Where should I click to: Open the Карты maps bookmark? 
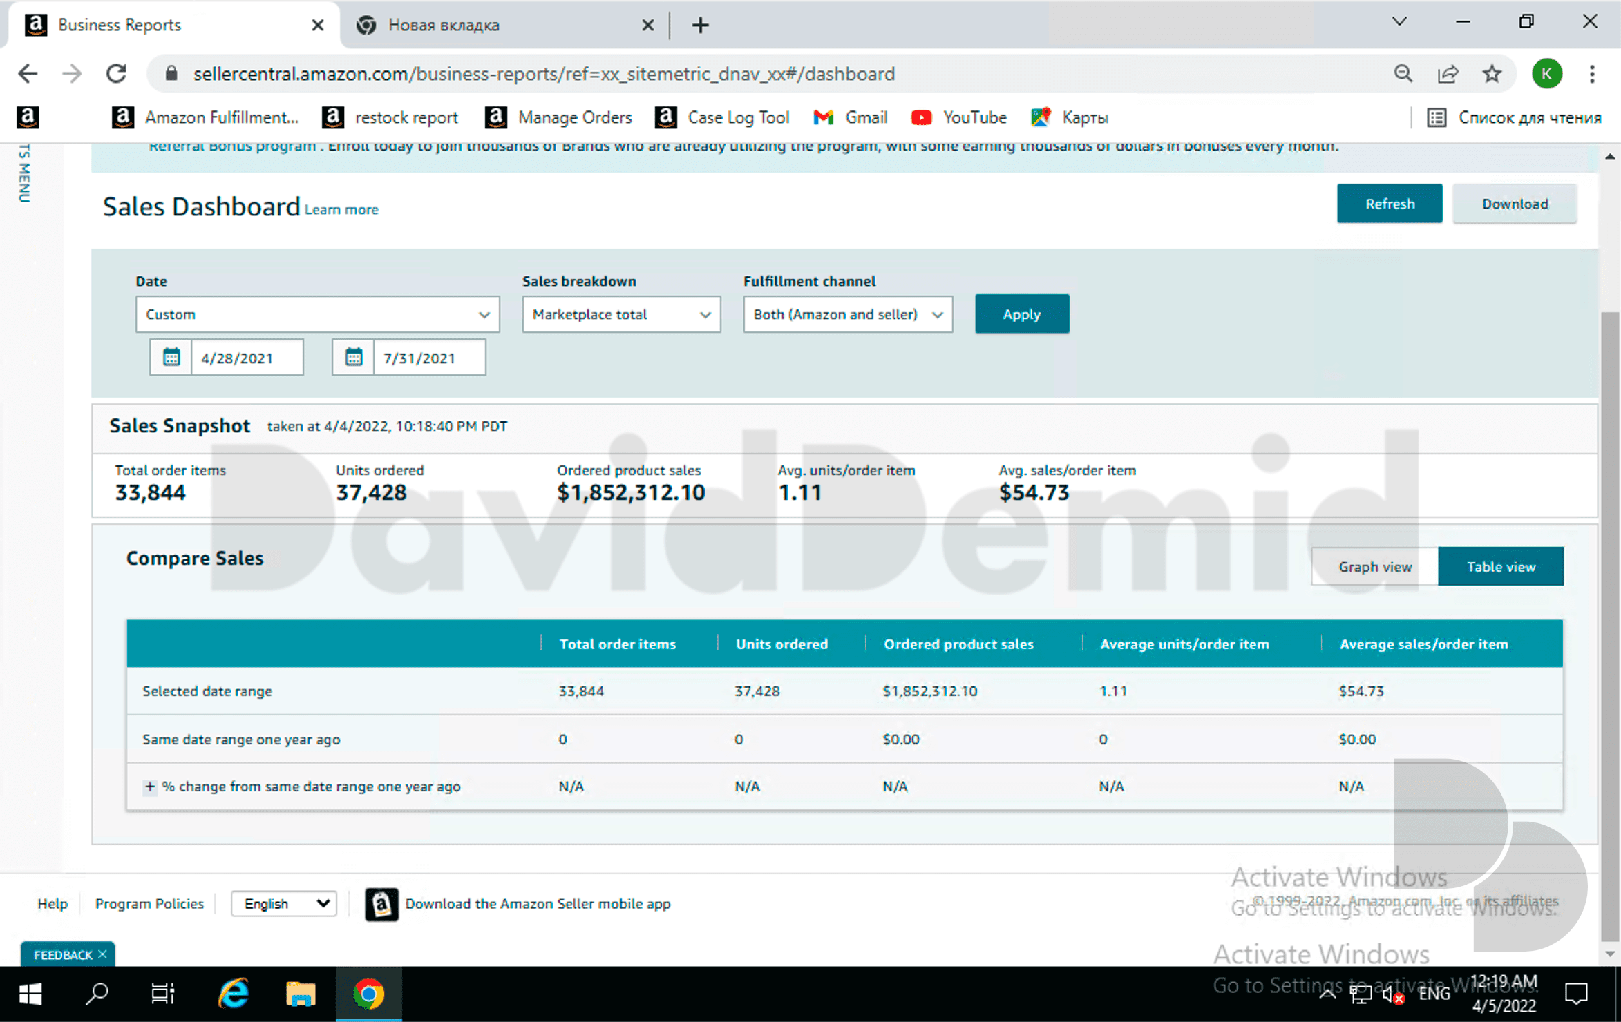click(x=1069, y=117)
